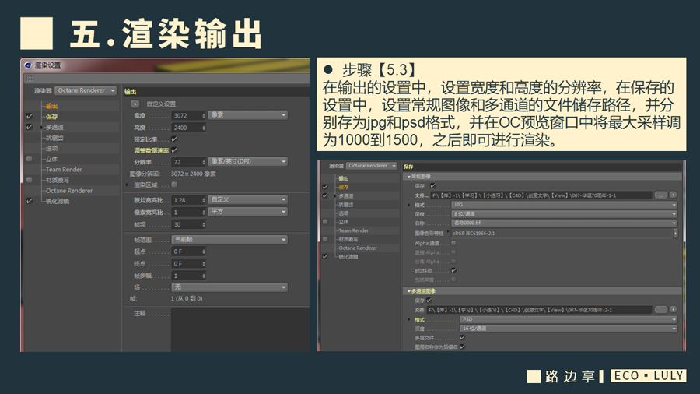The height and width of the screenshot is (394, 700).
Task: Select 选项 in the left window's tree
Action: [52, 148]
